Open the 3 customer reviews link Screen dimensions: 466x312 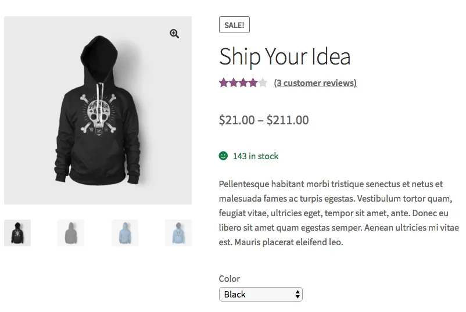315,83
